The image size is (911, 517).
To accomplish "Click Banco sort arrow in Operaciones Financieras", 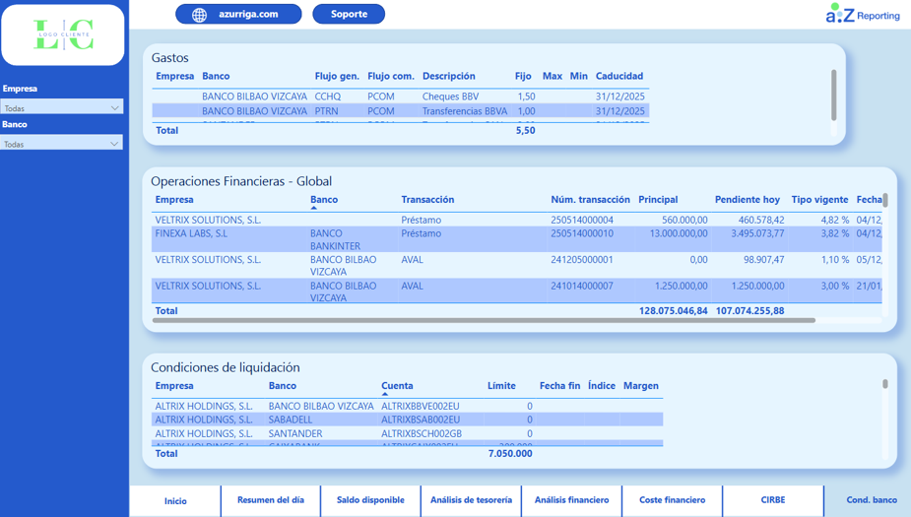I will [314, 208].
